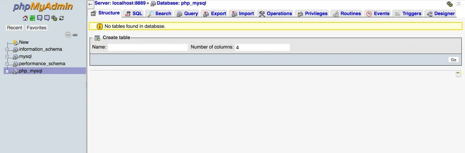465x153 pixels.
Task: Open Server: localhost:8889 breadcrumb link
Action: pos(120,3)
